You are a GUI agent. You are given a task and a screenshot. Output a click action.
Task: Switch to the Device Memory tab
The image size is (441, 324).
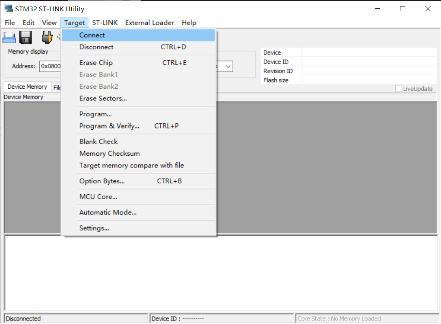click(27, 87)
